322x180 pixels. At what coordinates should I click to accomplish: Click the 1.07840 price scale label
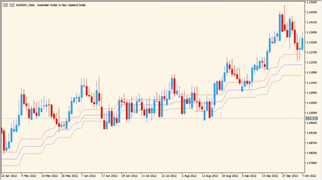[x=312, y=163]
